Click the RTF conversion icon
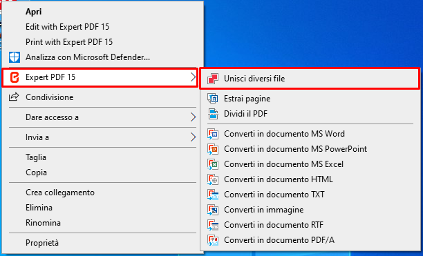This screenshot has width=423, height=256. click(x=213, y=225)
